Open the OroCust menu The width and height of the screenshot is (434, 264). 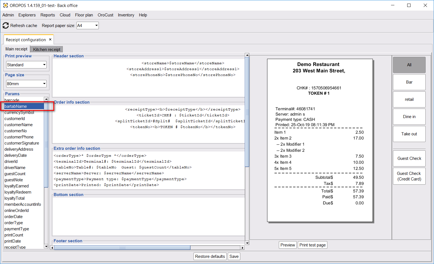click(x=105, y=15)
